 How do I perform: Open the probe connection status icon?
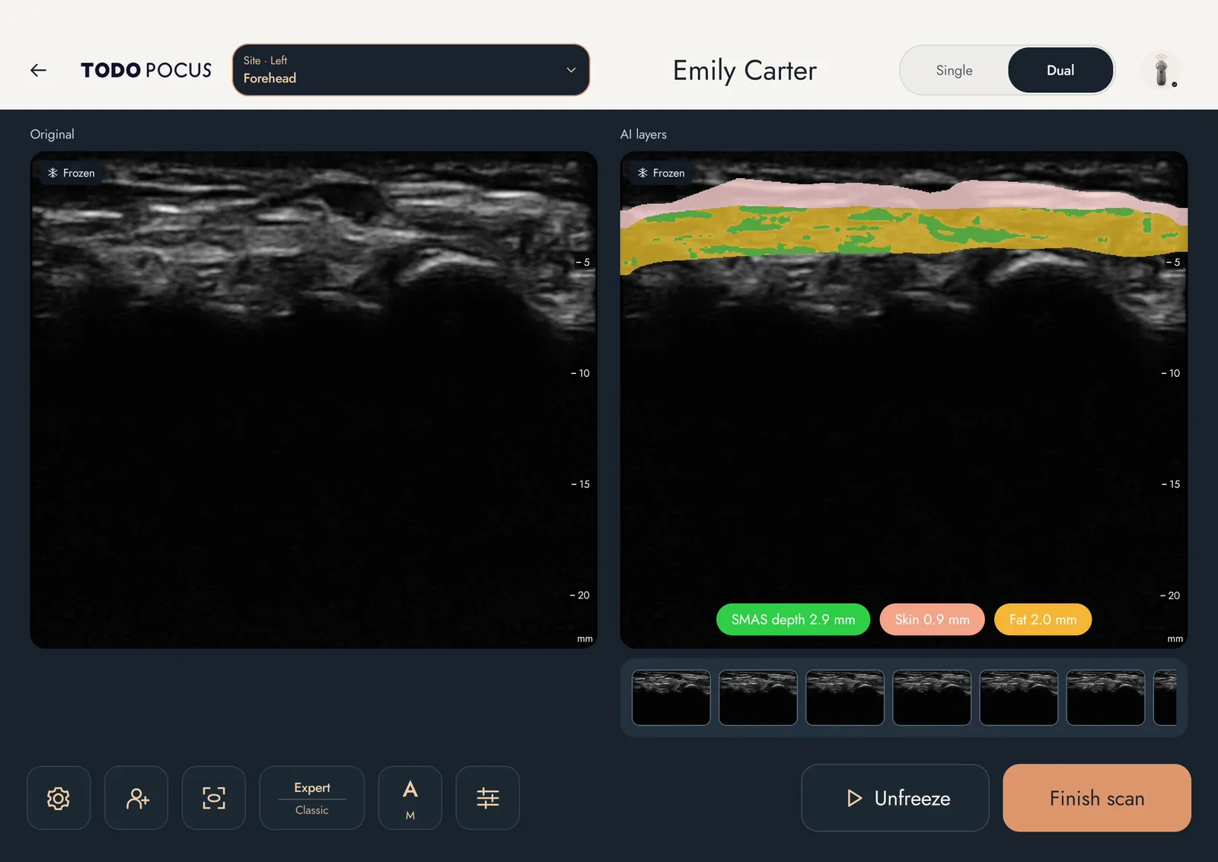click(1162, 70)
